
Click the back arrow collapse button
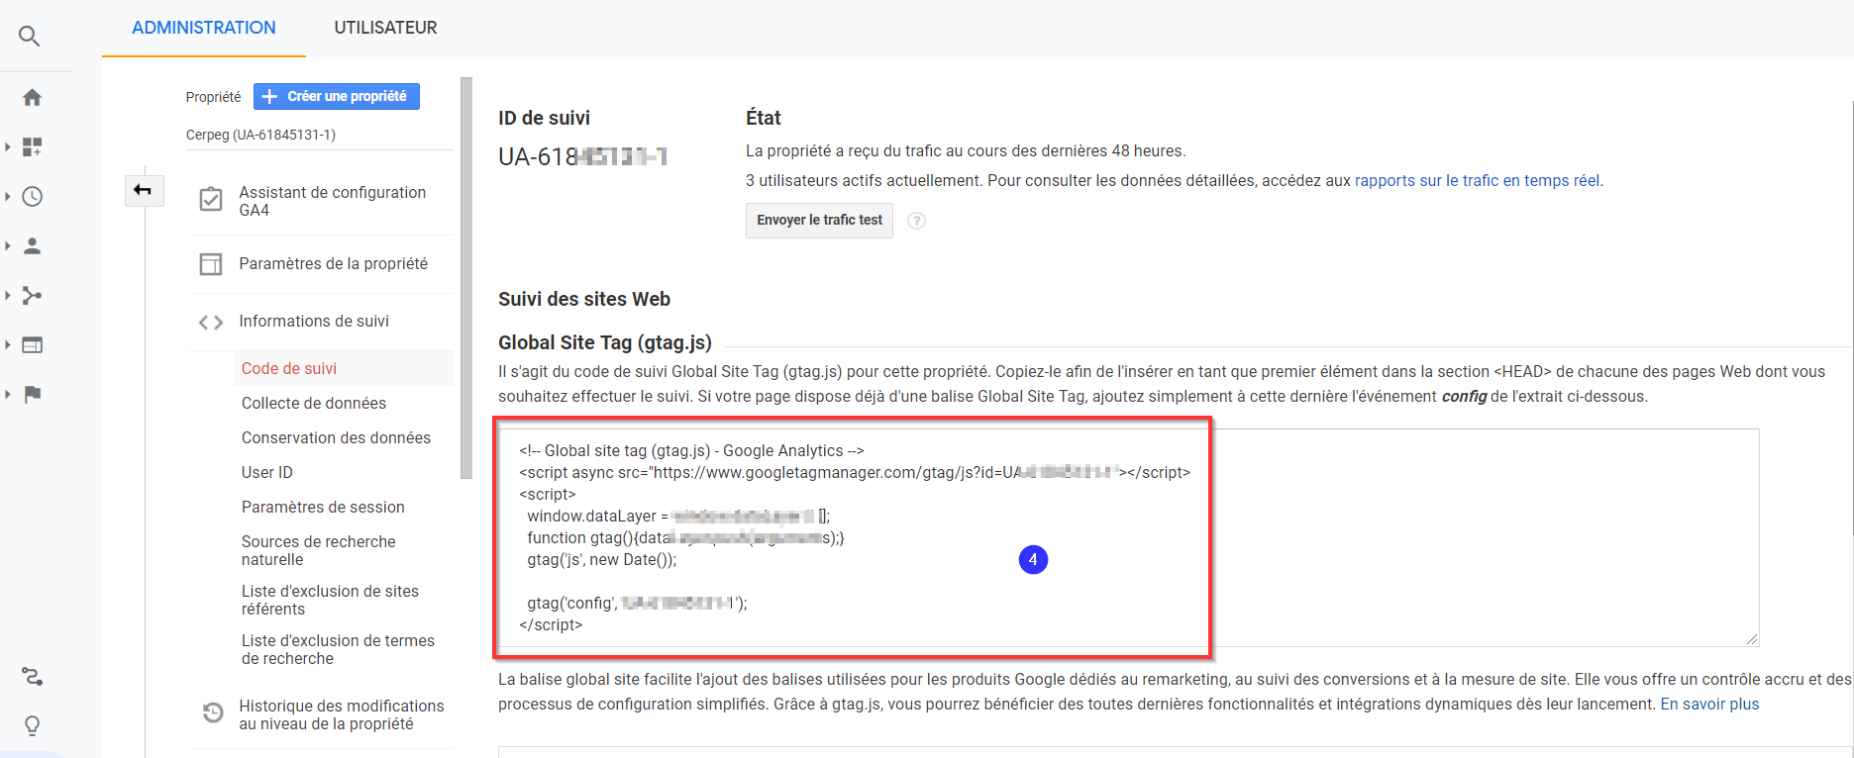tap(143, 190)
